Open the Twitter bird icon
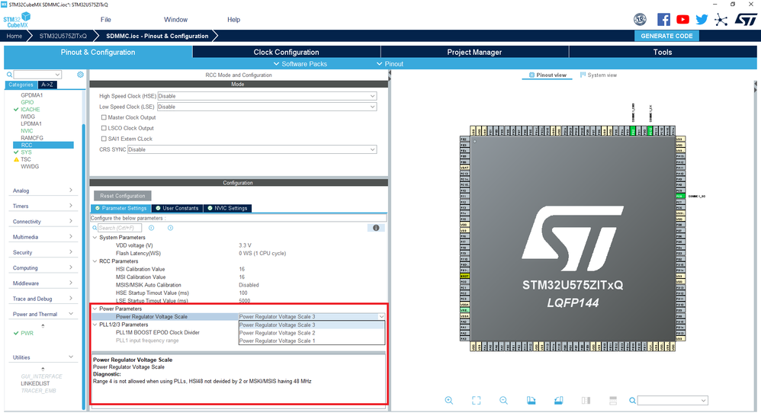Screen dimensions: 761x416 coord(702,19)
